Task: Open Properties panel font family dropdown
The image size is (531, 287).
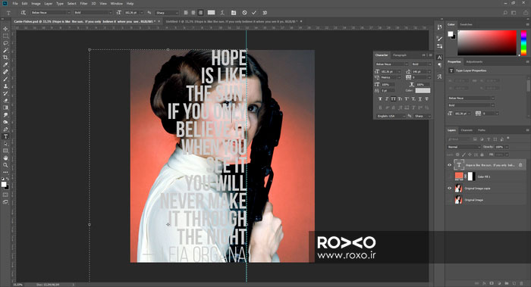Action: (471, 98)
